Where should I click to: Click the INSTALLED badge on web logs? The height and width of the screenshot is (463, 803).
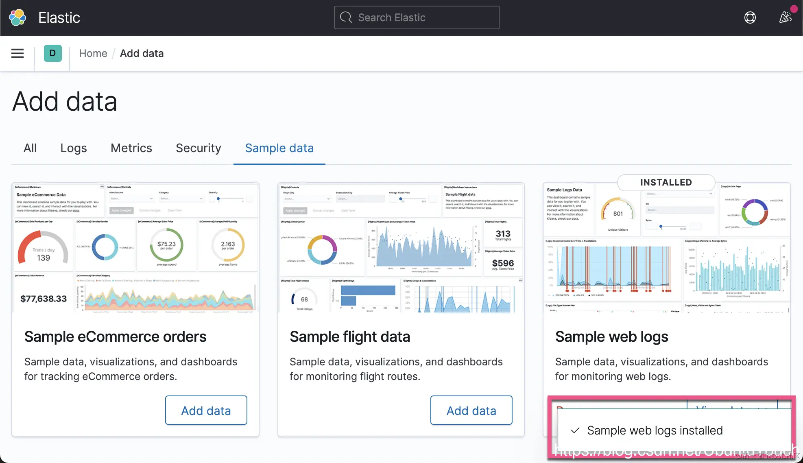click(x=666, y=182)
